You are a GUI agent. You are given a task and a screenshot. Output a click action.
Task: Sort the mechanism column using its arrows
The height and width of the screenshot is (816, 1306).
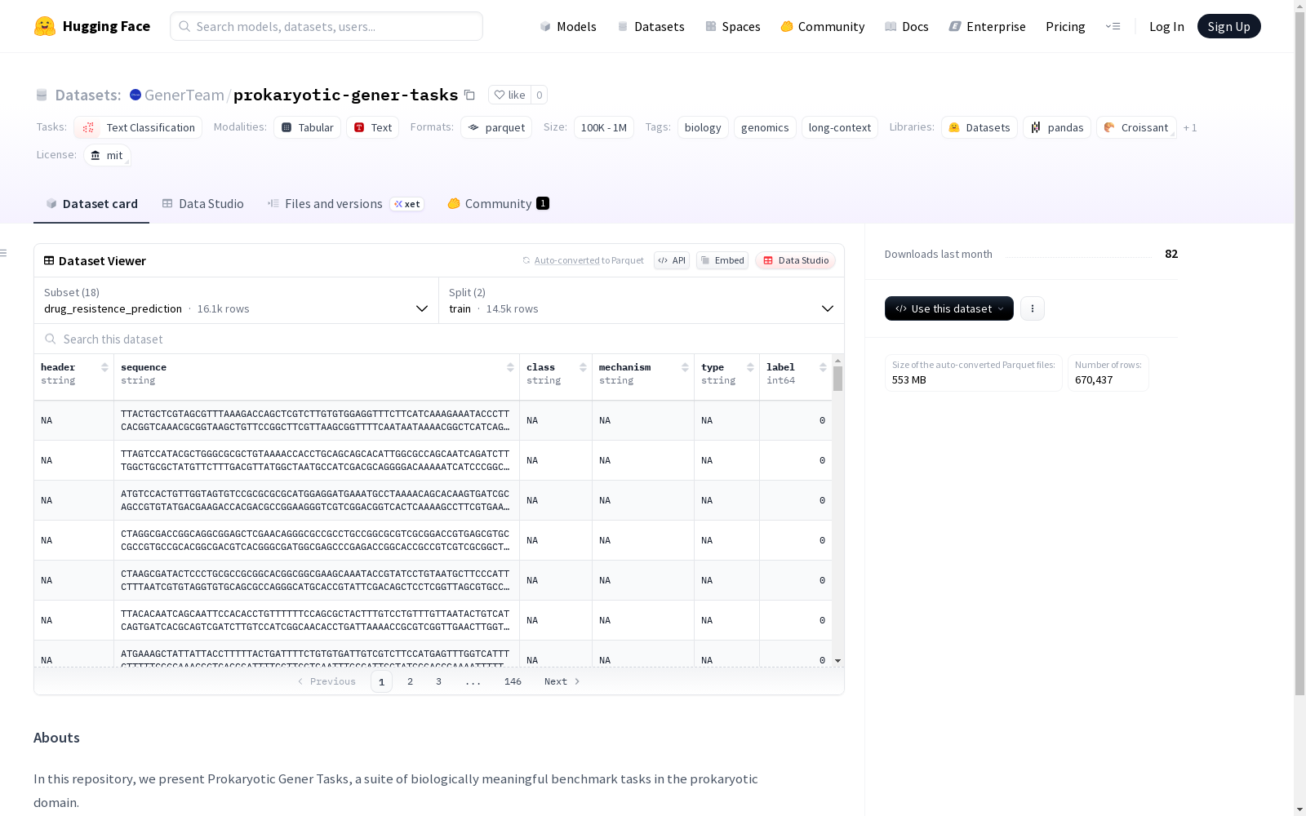(x=685, y=367)
